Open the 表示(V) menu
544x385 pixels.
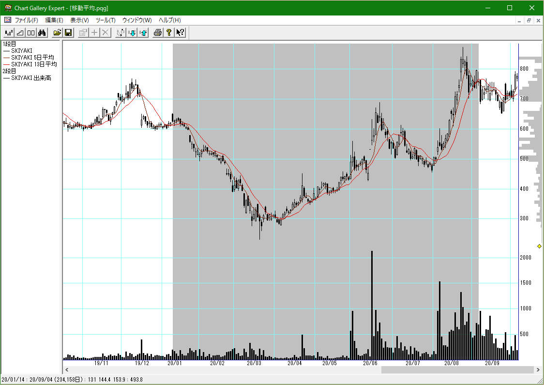point(79,20)
